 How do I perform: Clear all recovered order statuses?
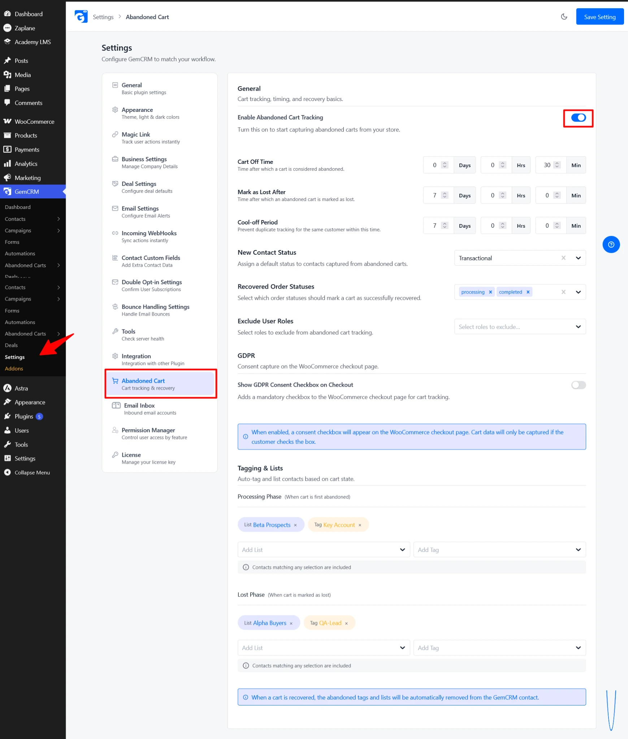point(563,292)
